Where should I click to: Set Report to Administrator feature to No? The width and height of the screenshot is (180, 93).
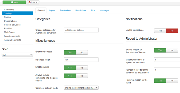coord(172,50)
